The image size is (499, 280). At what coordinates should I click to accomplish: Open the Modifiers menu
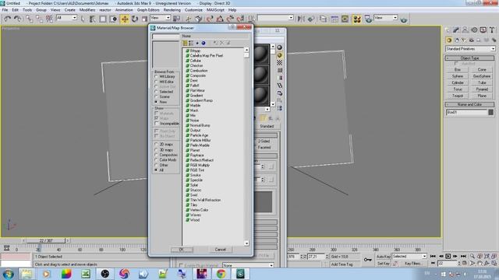(x=87, y=10)
